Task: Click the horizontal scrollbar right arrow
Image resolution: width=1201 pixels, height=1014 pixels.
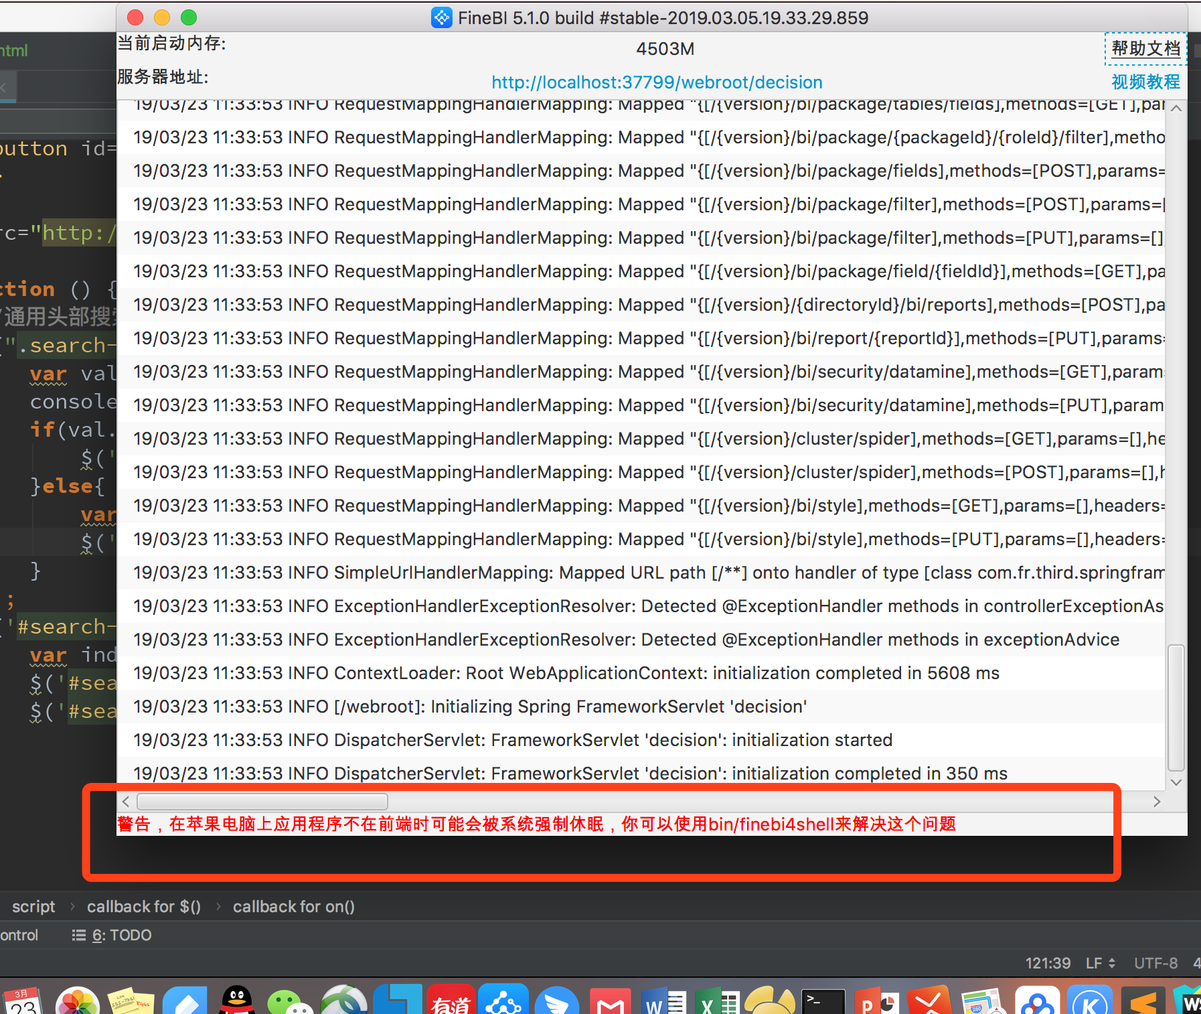Action: tap(1157, 802)
